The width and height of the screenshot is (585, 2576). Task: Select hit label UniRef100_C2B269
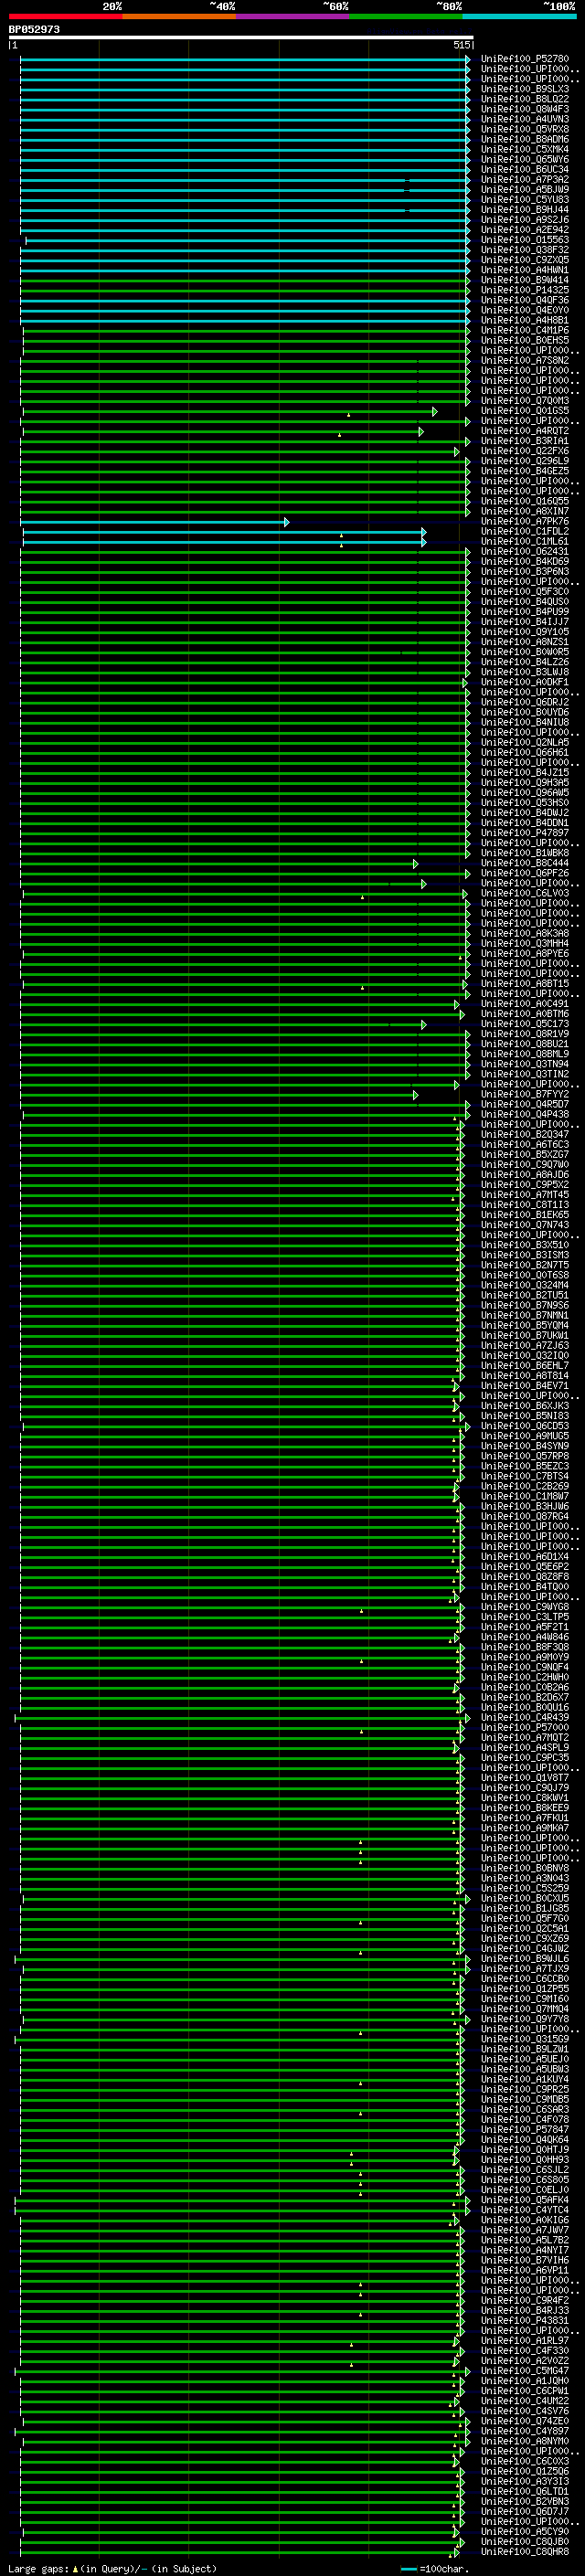coord(525,1486)
